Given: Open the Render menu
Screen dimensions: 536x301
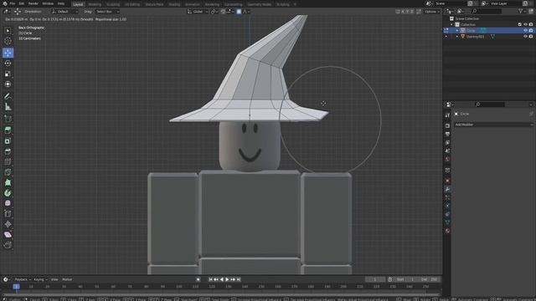Looking at the screenshot, I should tap(33, 3).
